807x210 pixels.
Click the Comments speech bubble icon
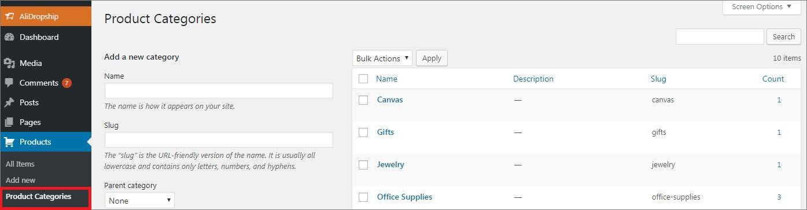pyautogui.click(x=9, y=83)
